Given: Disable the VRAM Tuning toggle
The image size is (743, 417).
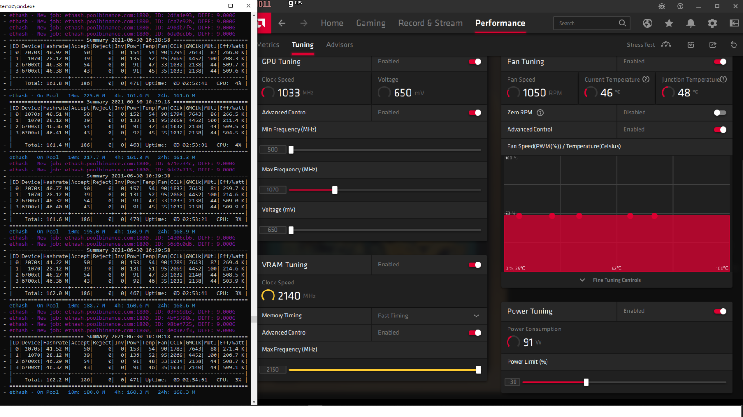Looking at the screenshot, I should [475, 265].
